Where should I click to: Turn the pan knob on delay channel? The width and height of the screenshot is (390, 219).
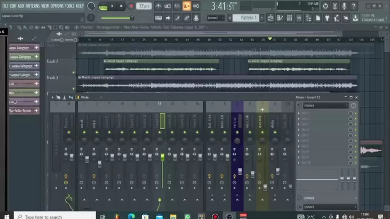(x=274, y=141)
